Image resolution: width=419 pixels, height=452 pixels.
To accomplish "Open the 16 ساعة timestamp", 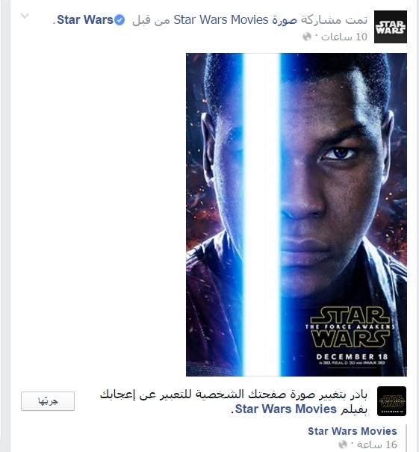I will point(377,445).
